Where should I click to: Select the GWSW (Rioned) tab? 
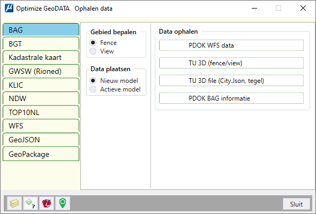[x=41, y=71]
